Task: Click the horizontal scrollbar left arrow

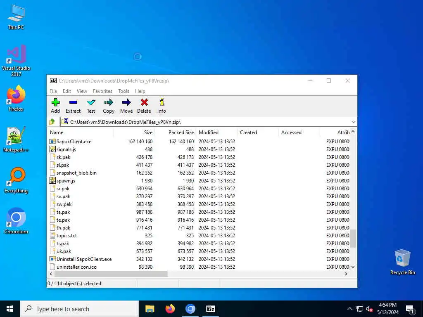Action: point(51,274)
